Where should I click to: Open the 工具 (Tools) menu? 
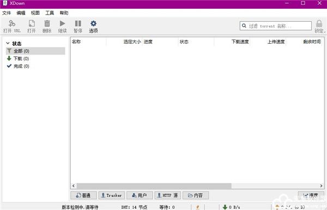tap(50, 13)
